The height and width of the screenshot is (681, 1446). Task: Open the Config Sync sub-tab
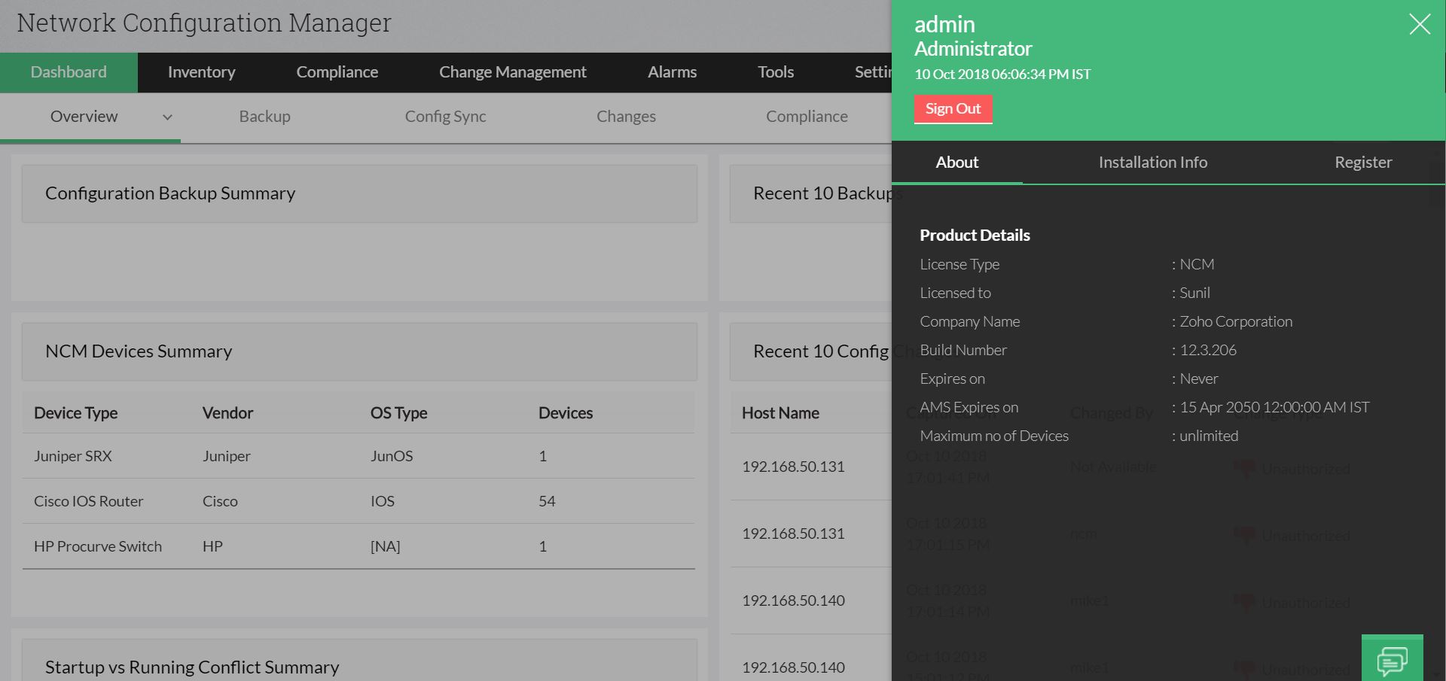[x=445, y=117]
